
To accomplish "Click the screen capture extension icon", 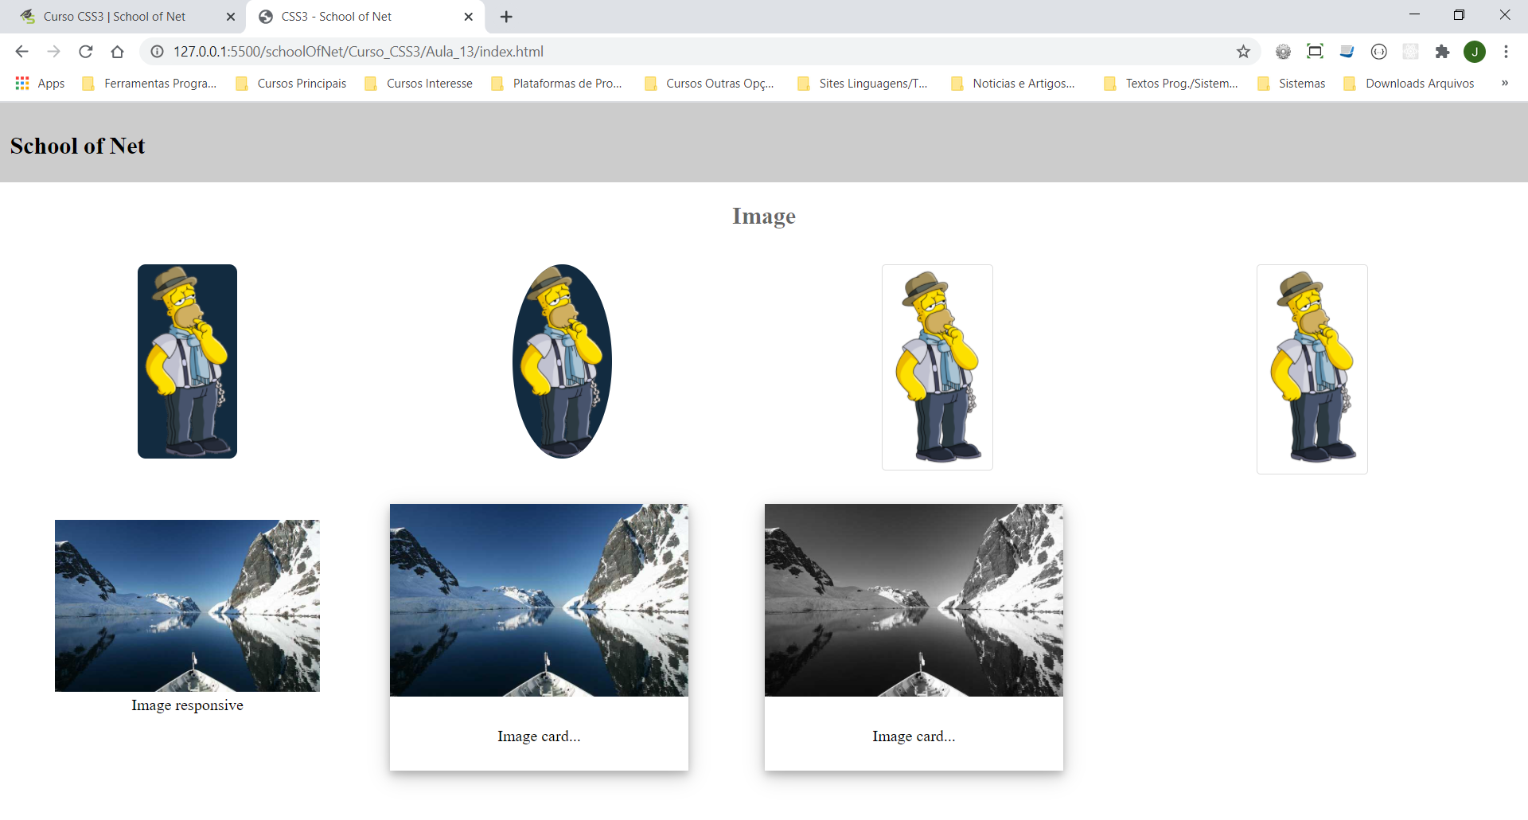I will click(x=1315, y=52).
